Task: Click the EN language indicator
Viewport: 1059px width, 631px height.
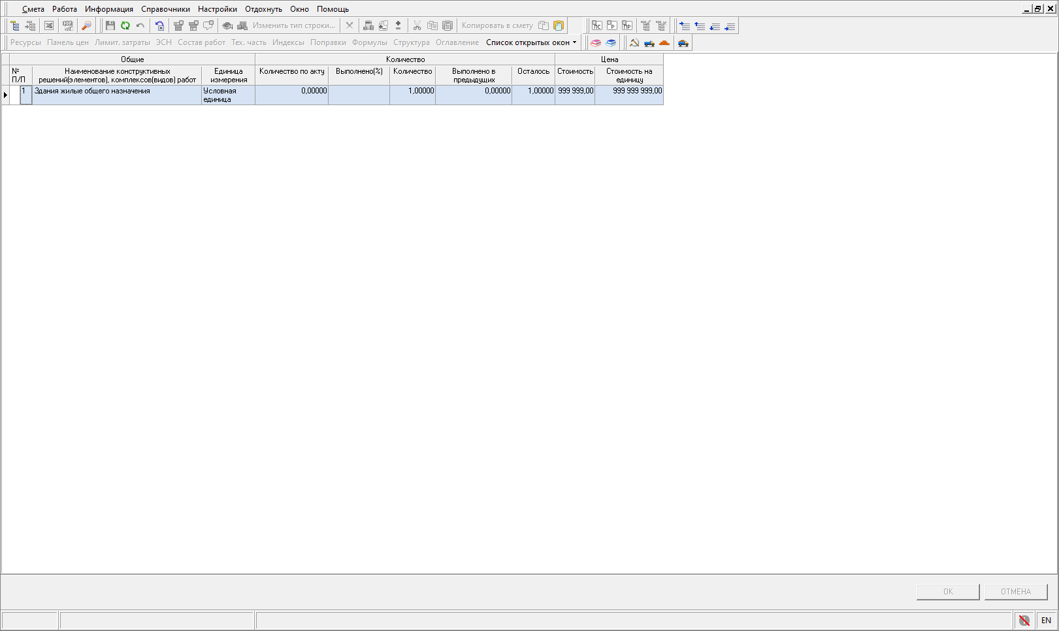Action: pos(1046,621)
